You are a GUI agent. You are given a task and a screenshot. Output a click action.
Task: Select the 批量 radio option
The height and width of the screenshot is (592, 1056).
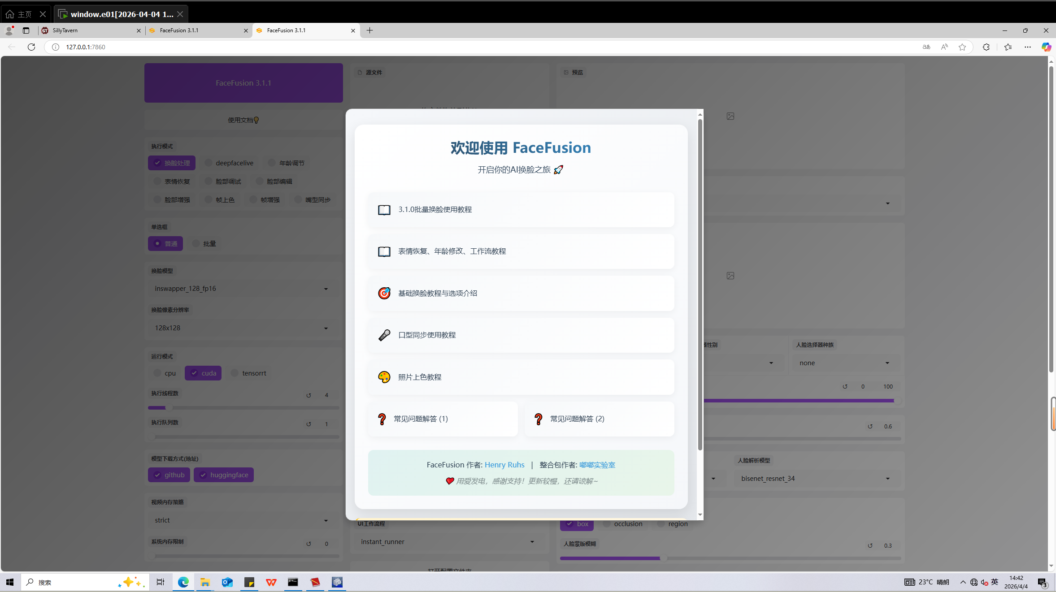(x=204, y=244)
